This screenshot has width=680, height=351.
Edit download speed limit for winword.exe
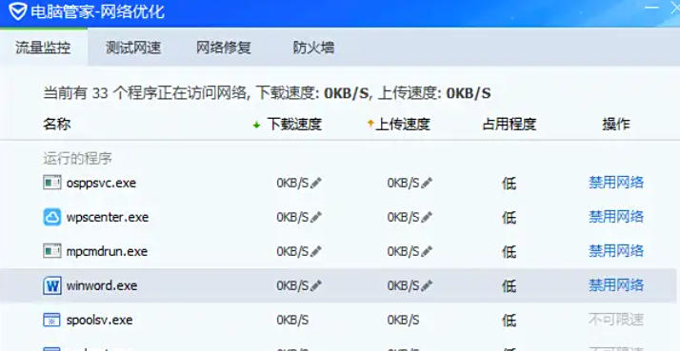coord(316,285)
